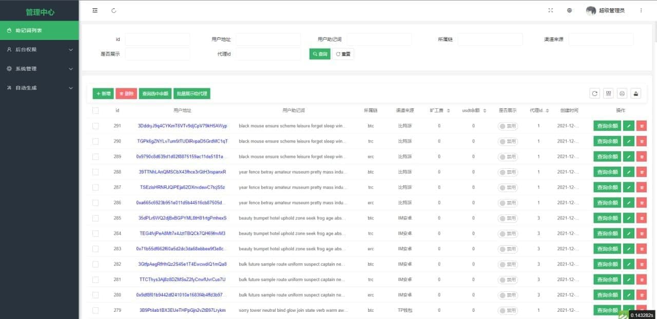Image resolution: width=657 pixels, height=319 pixels.
Task: Expand the 后台权限 sidebar menu
Action: [40, 50]
